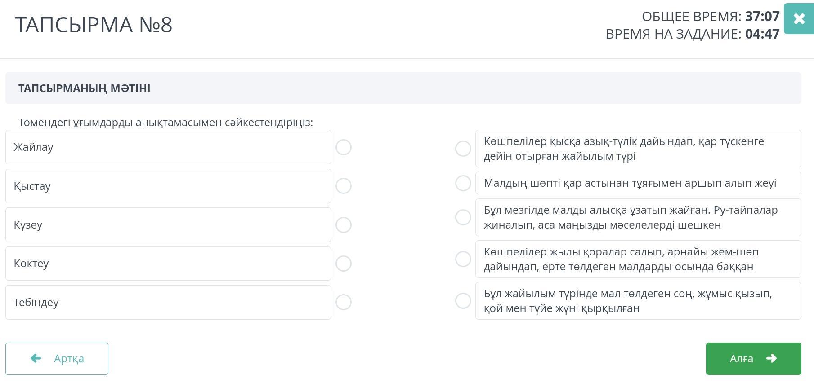Image resolution: width=814 pixels, height=387 pixels.
Task: Select radio for 'Көшпелілер қысқа азық-түлік' definition
Action: click(x=463, y=149)
